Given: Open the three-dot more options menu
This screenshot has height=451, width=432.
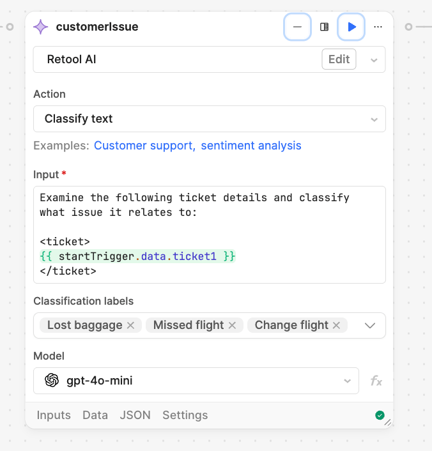Looking at the screenshot, I should [378, 27].
